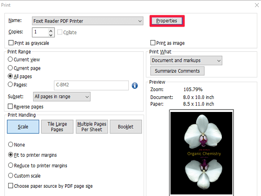The width and height of the screenshot is (261, 196).
Task: Select the Pages radio button
Action: pos(10,84)
